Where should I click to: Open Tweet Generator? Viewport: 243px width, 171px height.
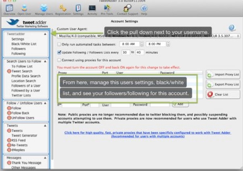[24, 136]
